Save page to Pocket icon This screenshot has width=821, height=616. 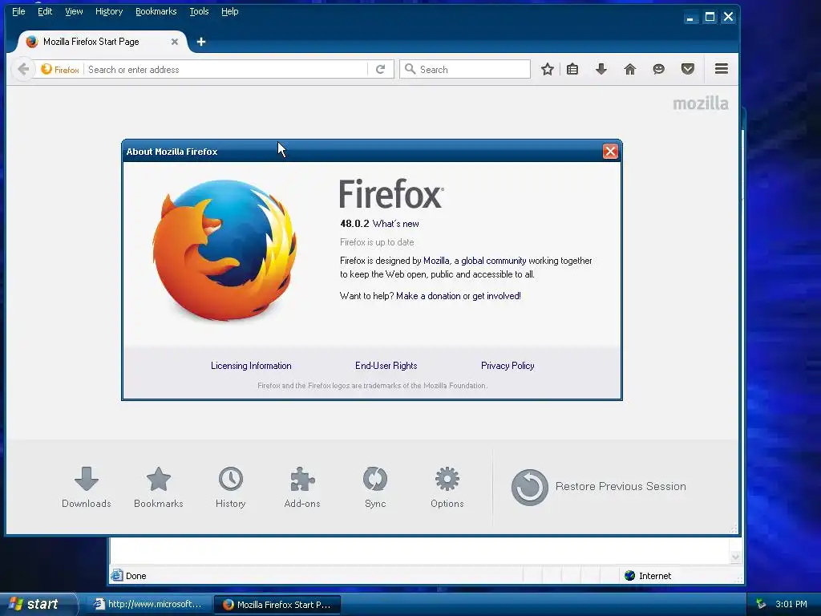pyautogui.click(x=687, y=69)
